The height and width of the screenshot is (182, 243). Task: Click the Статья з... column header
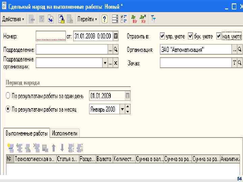click(x=68, y=159)
